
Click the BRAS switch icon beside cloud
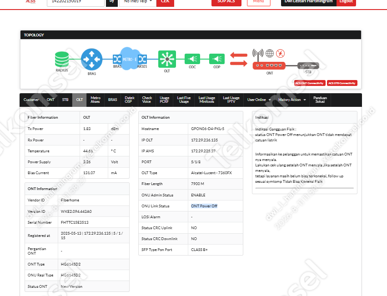[117, 59]
